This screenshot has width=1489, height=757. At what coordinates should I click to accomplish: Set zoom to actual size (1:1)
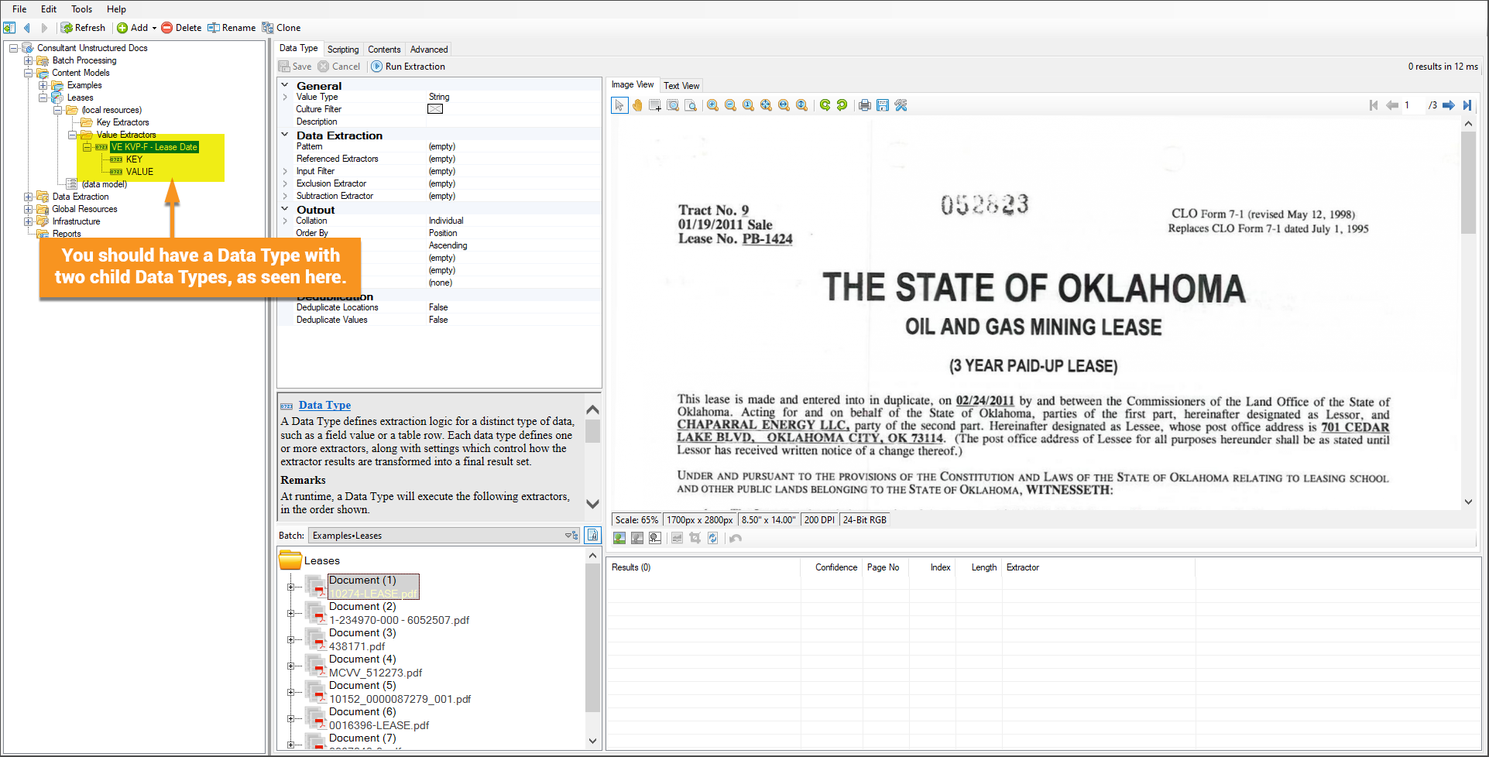(748, 105)
